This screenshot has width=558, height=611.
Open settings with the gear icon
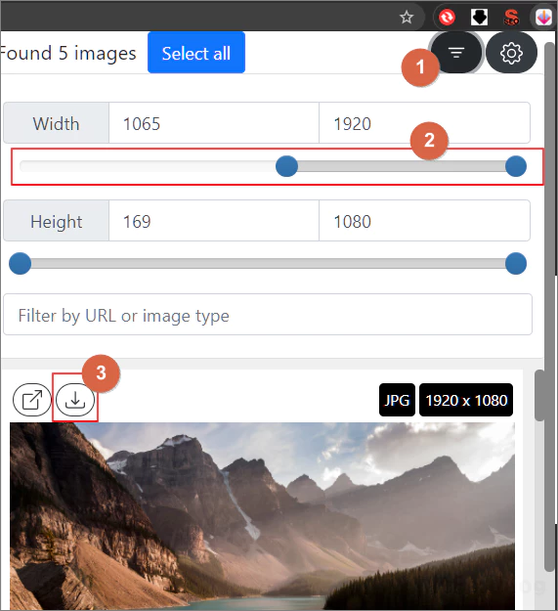coord(511,52)
